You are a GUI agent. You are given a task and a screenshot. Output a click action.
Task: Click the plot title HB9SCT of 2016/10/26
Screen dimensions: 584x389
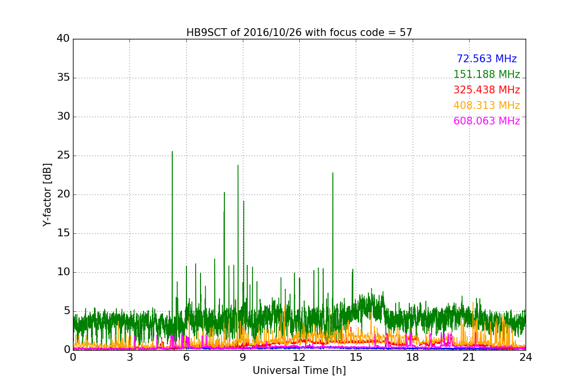pyautogui.click(x=299, y=33)
